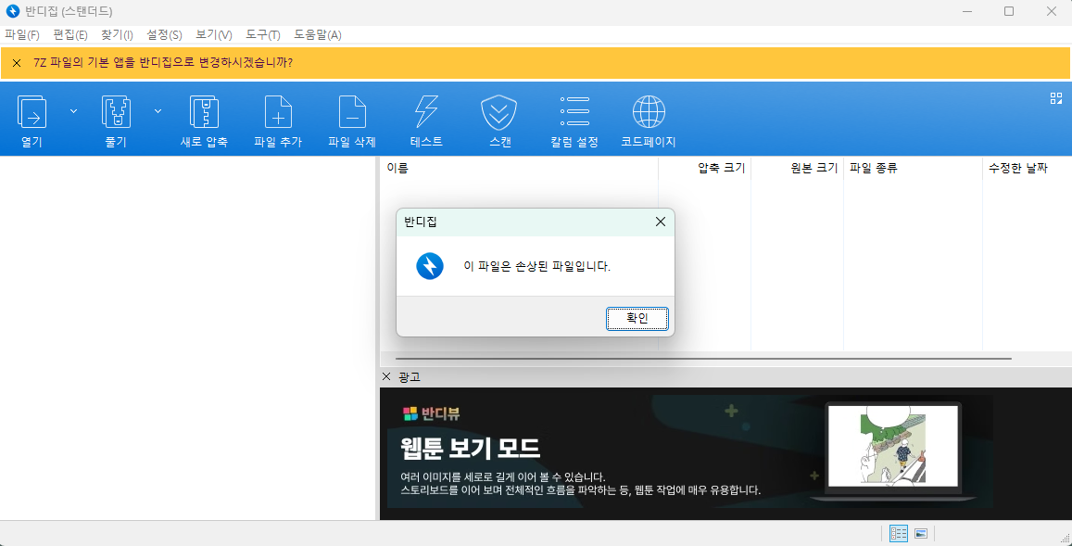Click the 반디집 app icon in title bar
1072x546 pixels.
[12, 12]
